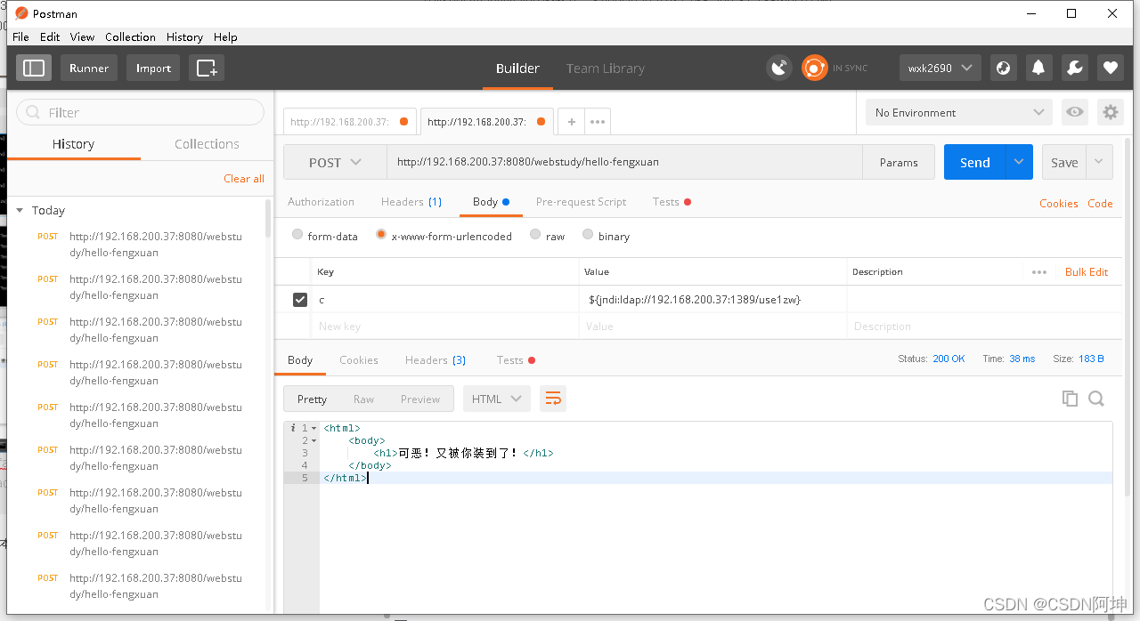The image size is (1140, 621).
Task: Open Send button dropdown arrow
Action: (x=1020, y=162)
